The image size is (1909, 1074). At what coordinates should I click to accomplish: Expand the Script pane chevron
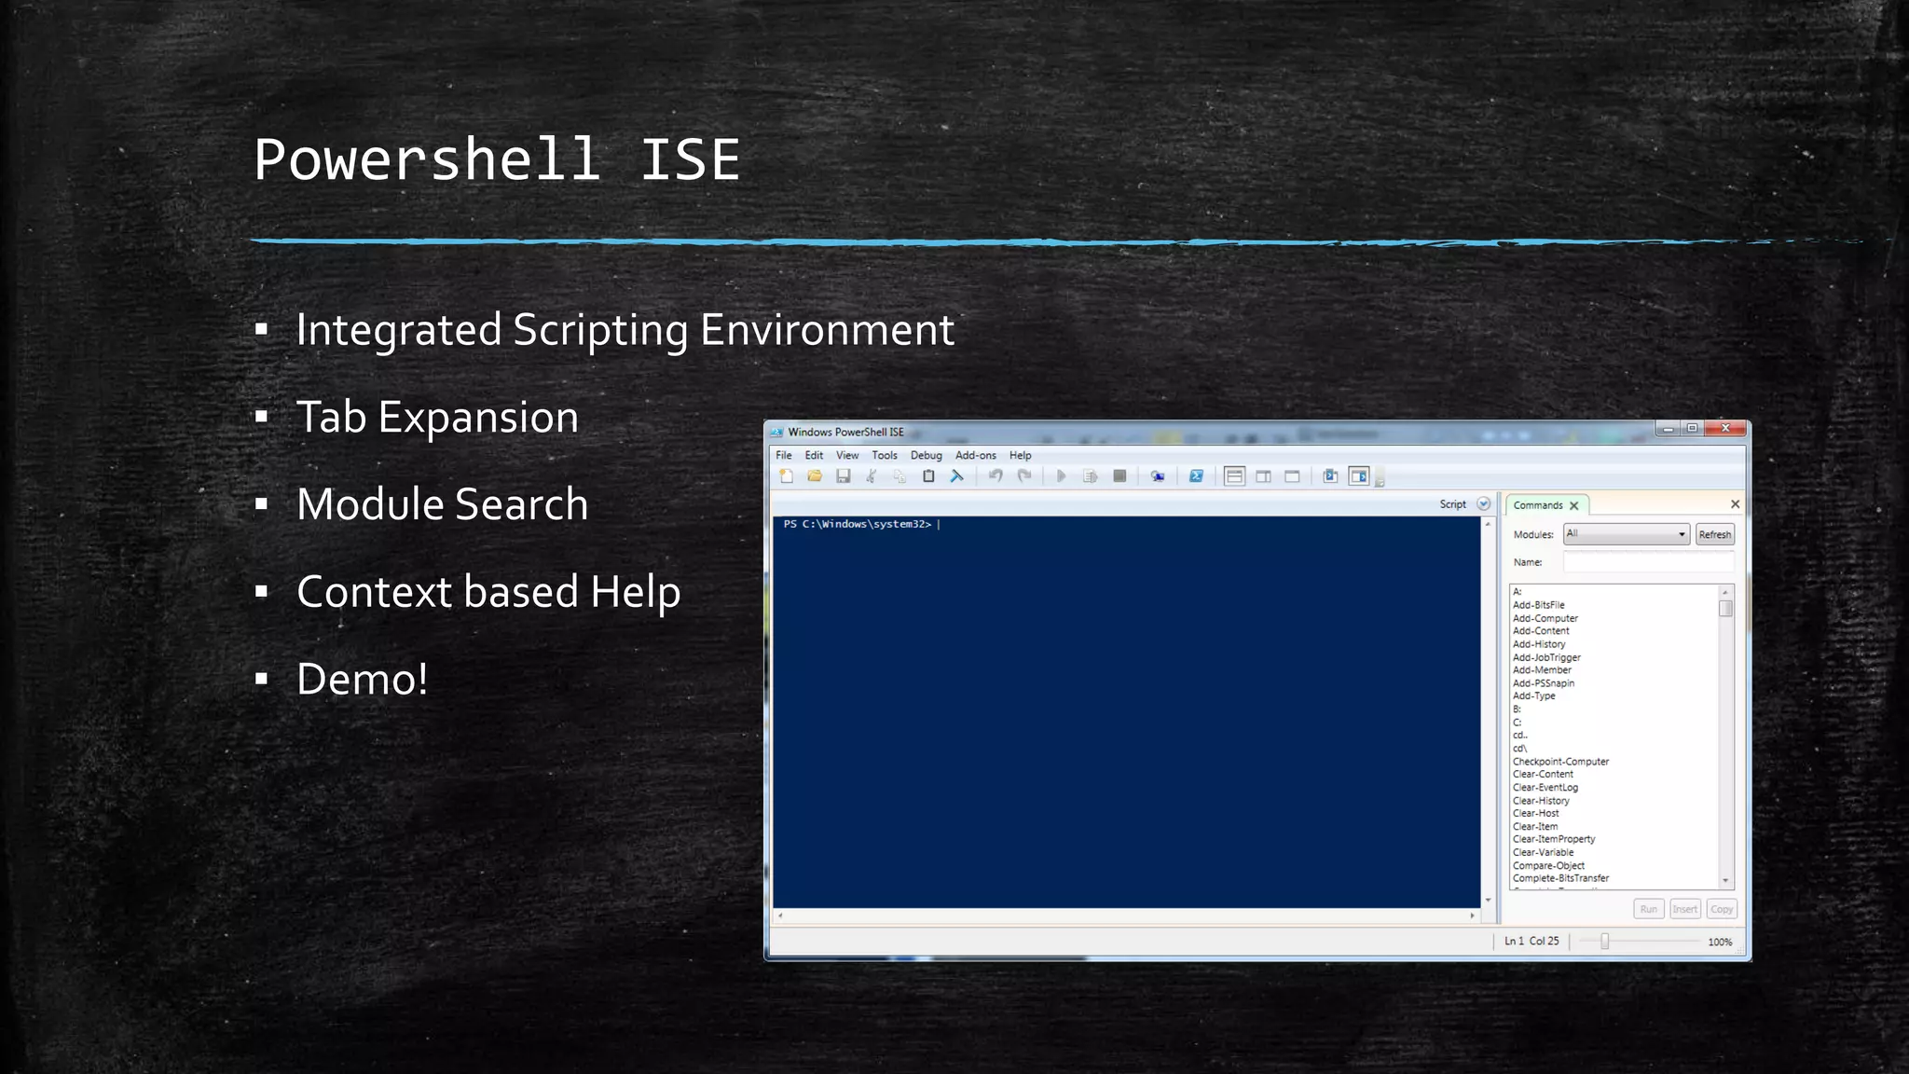point(1484,504)
